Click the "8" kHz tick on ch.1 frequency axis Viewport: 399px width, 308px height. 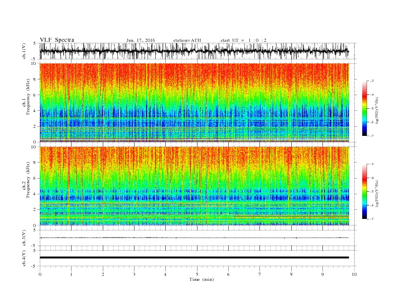coord(35,80)
